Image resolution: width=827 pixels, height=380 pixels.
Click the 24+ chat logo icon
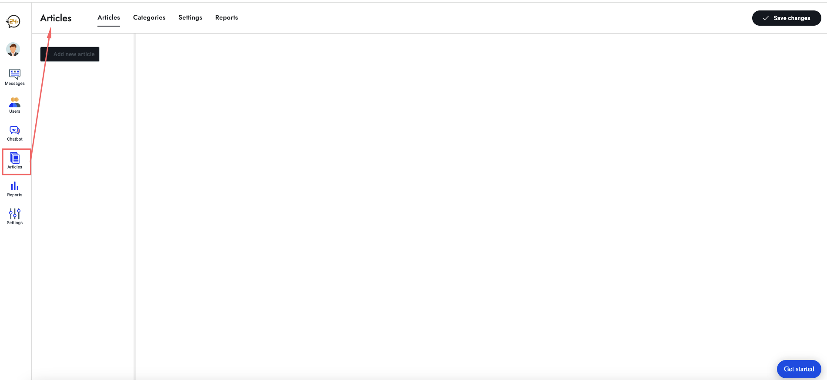click(13, 21)
